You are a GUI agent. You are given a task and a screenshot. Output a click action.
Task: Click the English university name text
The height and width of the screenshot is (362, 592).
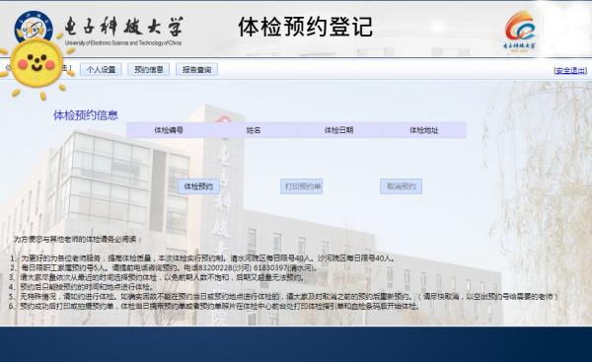123,43
